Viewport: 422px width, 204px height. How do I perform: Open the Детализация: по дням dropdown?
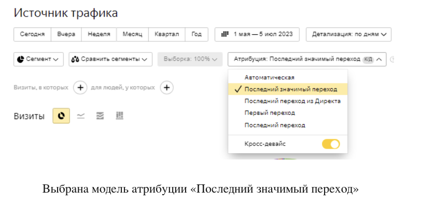[348, 34]
